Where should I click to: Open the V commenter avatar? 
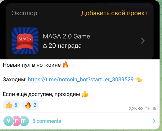coord(9,121)
